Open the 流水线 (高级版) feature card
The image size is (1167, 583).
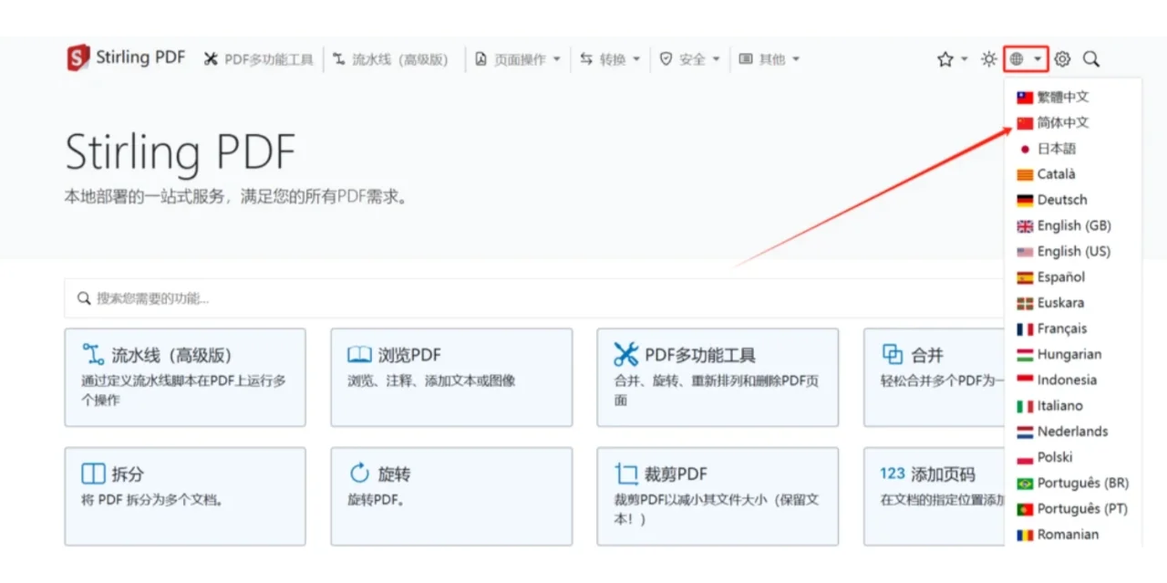185,378
